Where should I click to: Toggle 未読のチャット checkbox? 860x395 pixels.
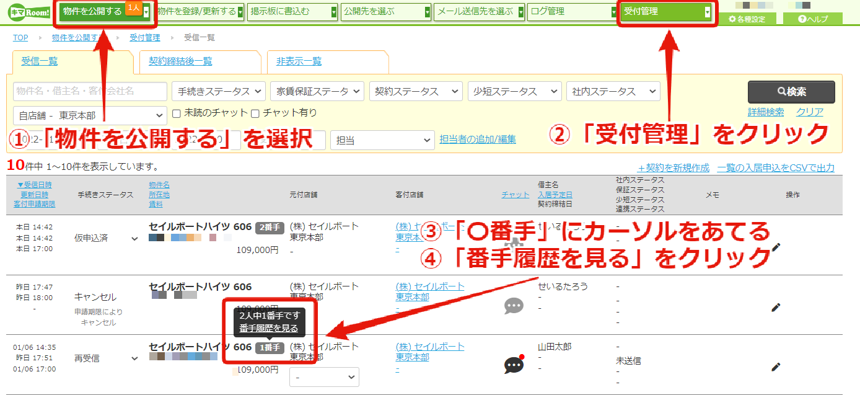(177, 113)
